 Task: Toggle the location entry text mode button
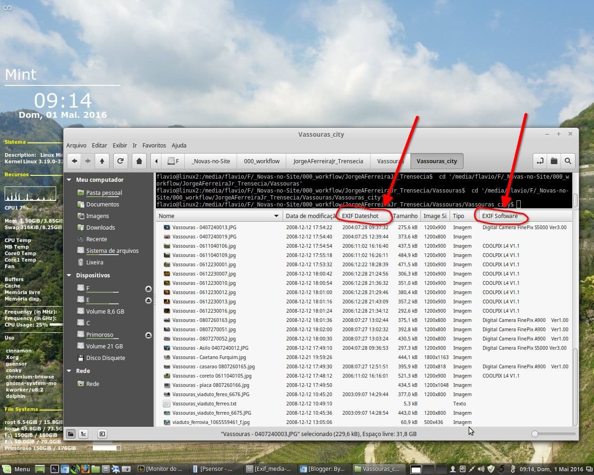click(x=540, y=161)
